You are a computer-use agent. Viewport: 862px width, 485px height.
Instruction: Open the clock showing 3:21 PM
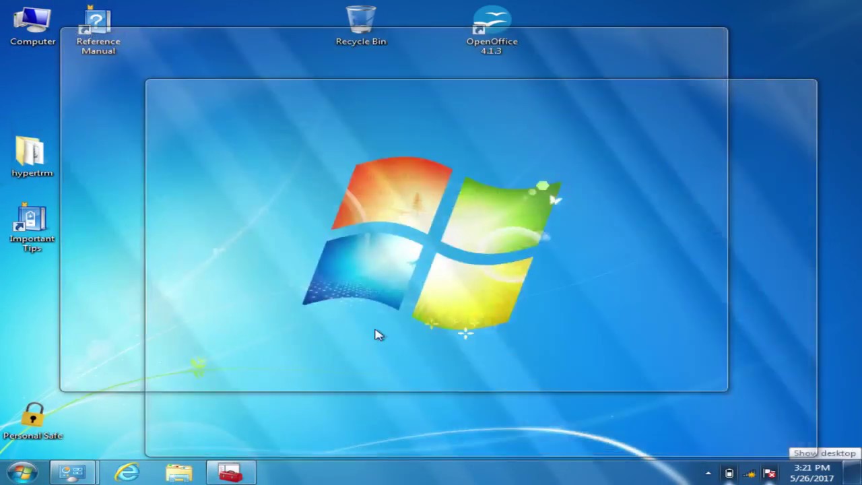[811, 467]
